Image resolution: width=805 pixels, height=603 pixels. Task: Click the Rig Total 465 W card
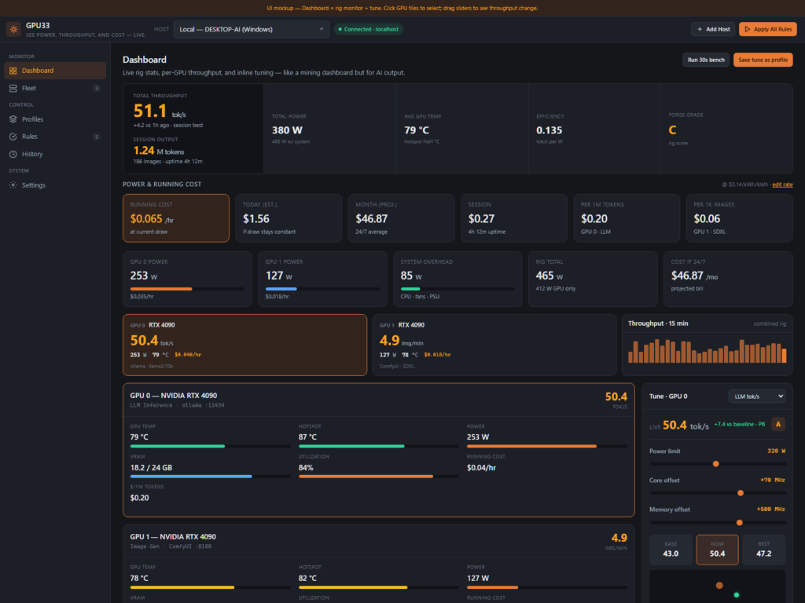pyautogui.click(x=593, y=279)
